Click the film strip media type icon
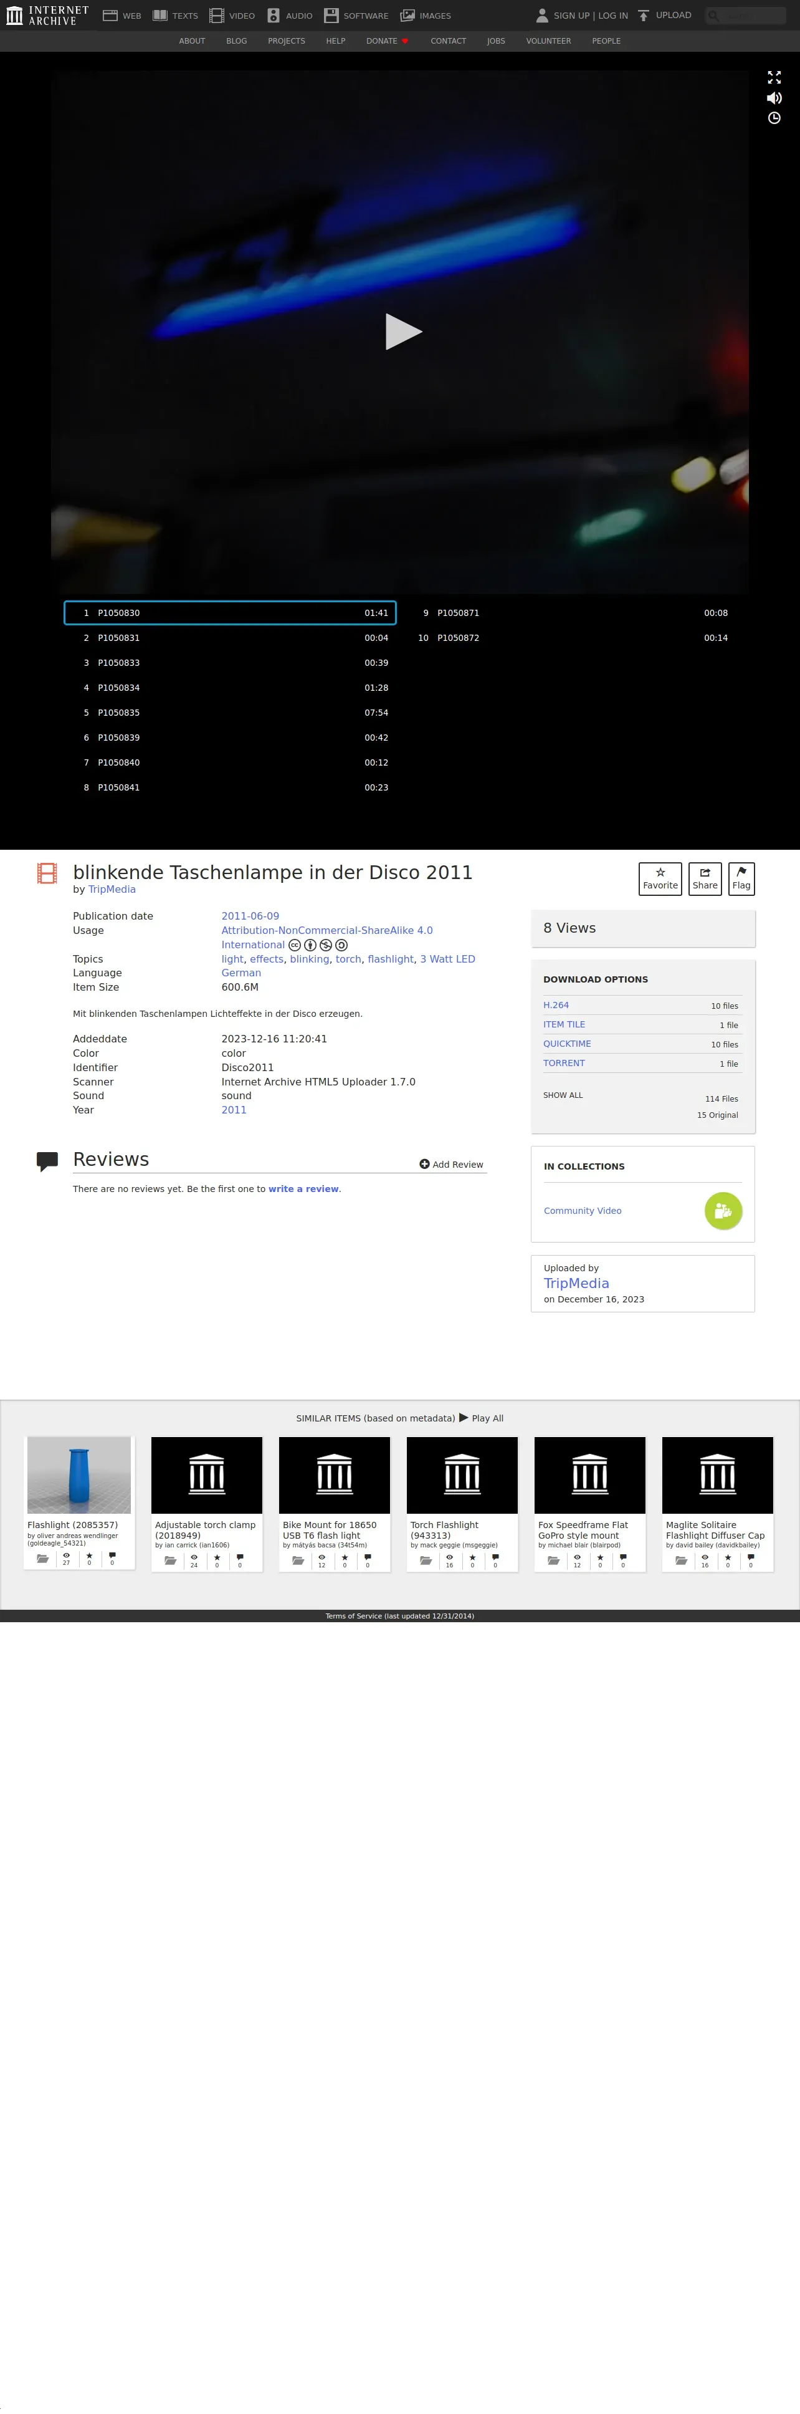Screen dimensions: 800x2414 point(47,874)
